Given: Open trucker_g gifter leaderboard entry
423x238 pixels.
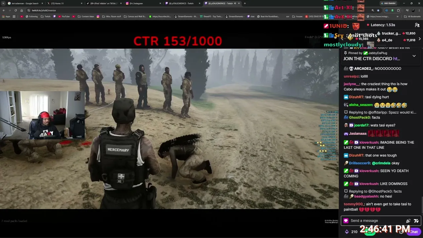Looking at the screenshot, I should coord(391,33).
